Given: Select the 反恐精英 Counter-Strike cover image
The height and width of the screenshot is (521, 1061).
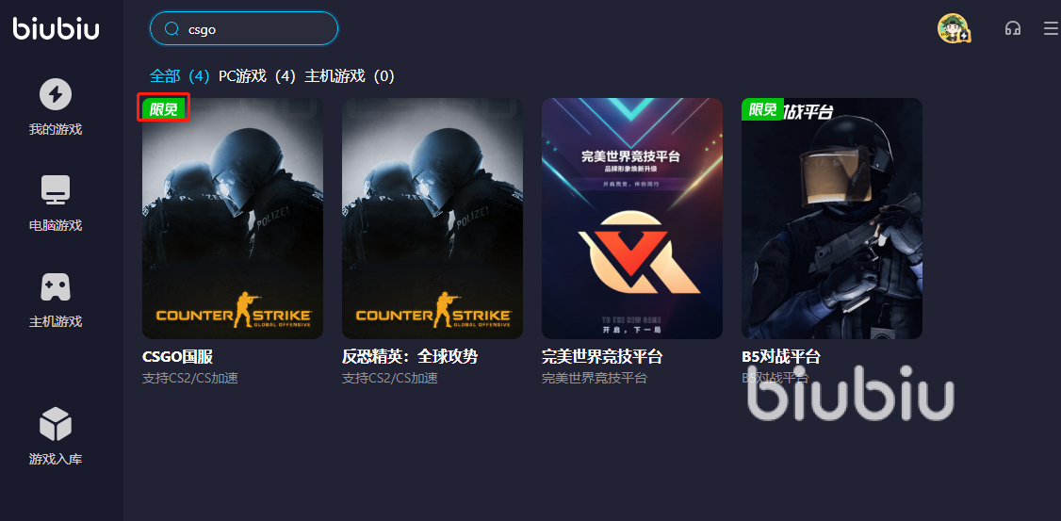Looking at the screenshot, I should (433, 219).
